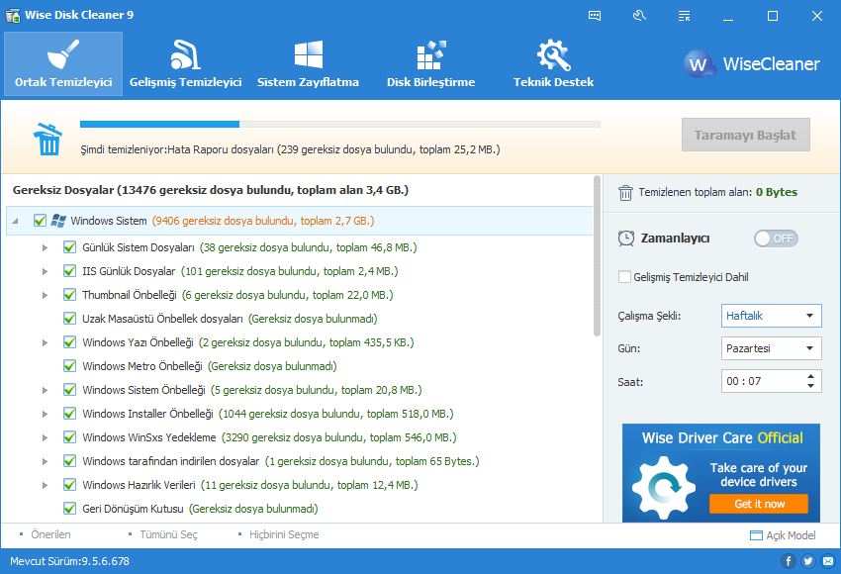Expand Windows Sistem Önbelleği node

click(x=46, y=390)
